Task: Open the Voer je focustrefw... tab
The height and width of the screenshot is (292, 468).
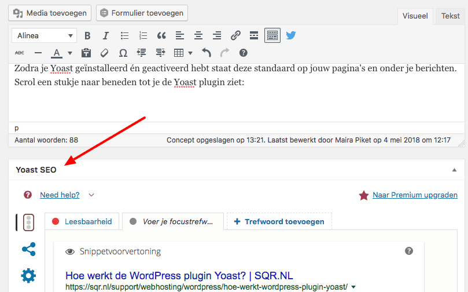Action: tap(173, 221)
